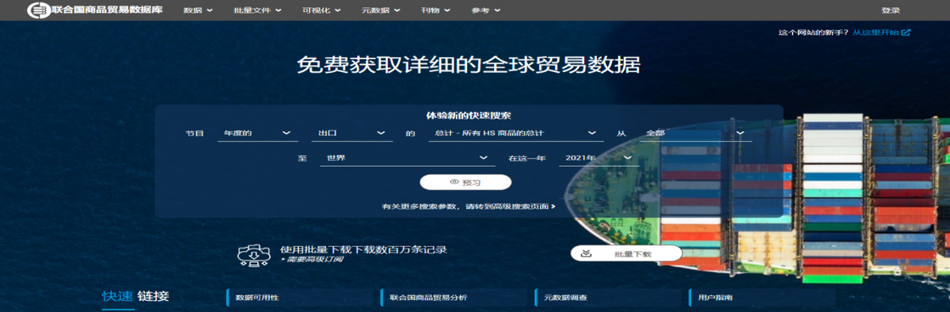Viewport: 950px width, 312px height.
Task: Click the 使用批量下载下载数百万条记录 text
Action: point(363,249)
